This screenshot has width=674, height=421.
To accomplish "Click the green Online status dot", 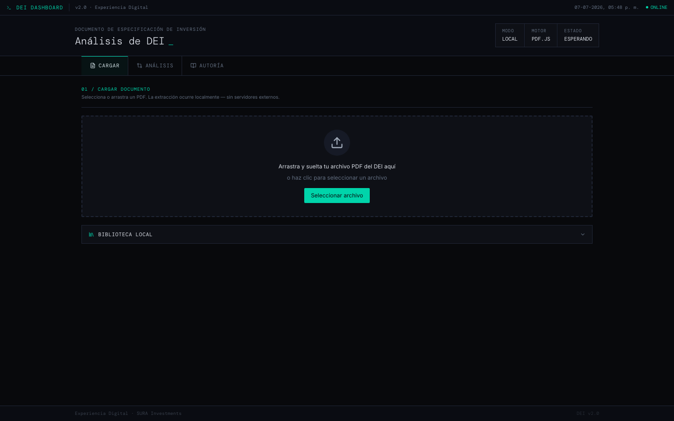I will click(647, 7).
